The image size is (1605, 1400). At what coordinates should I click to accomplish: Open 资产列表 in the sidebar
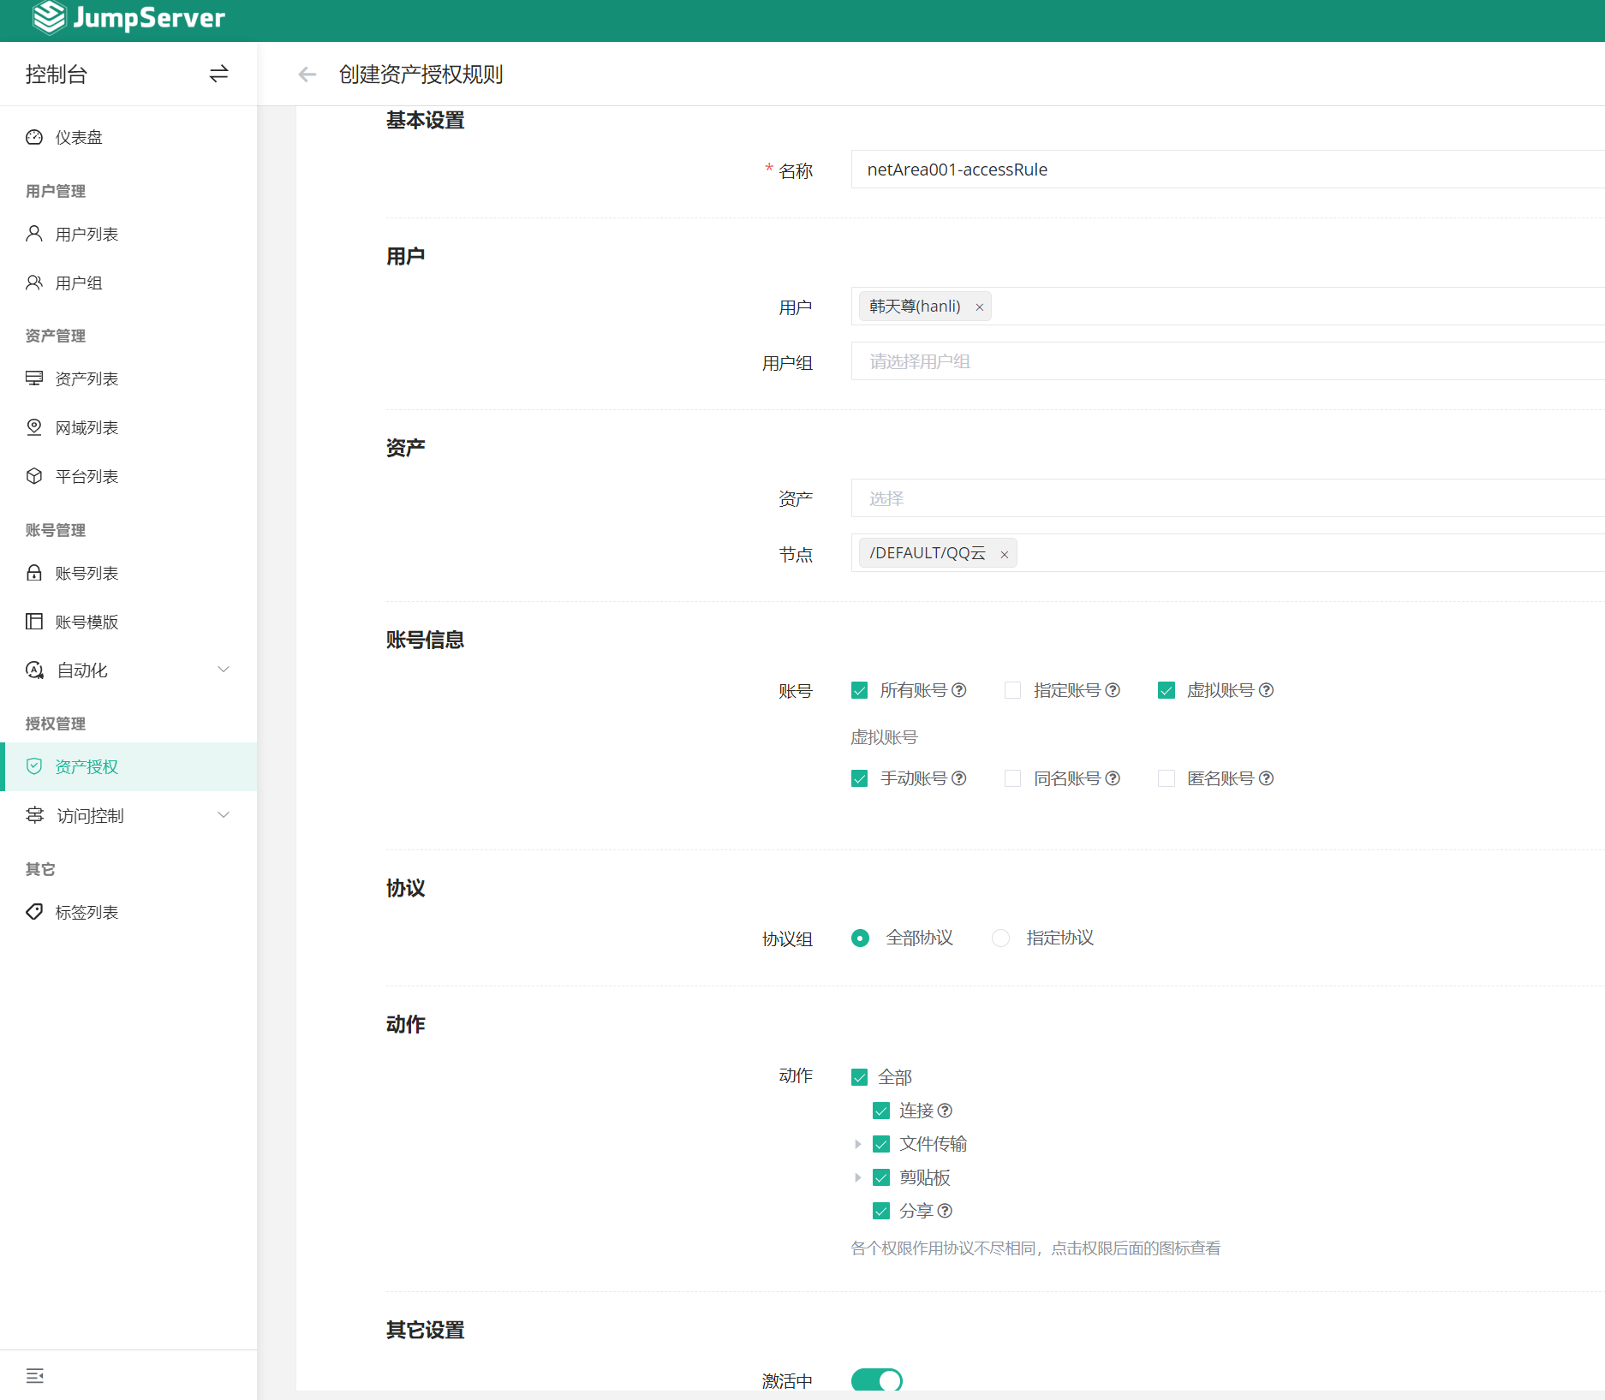(87, 378)
